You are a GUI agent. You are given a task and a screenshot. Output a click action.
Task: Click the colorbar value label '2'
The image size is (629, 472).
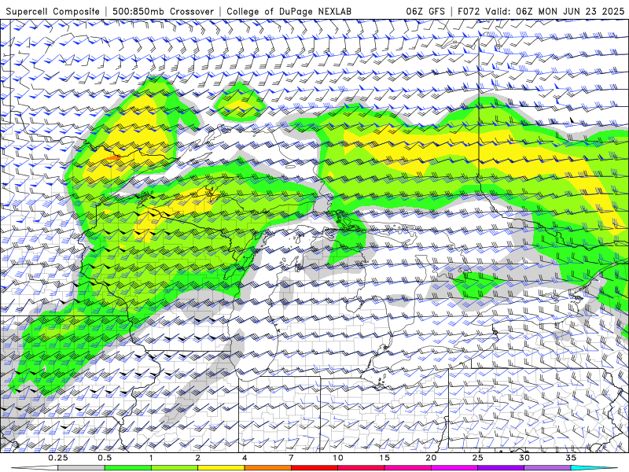198,458
